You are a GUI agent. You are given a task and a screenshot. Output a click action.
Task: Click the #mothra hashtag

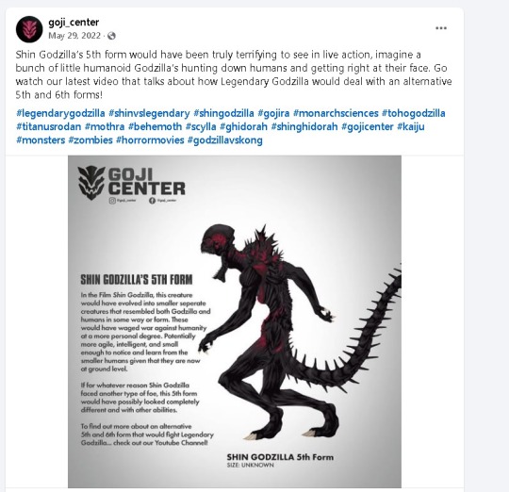[x=105, y=126]
